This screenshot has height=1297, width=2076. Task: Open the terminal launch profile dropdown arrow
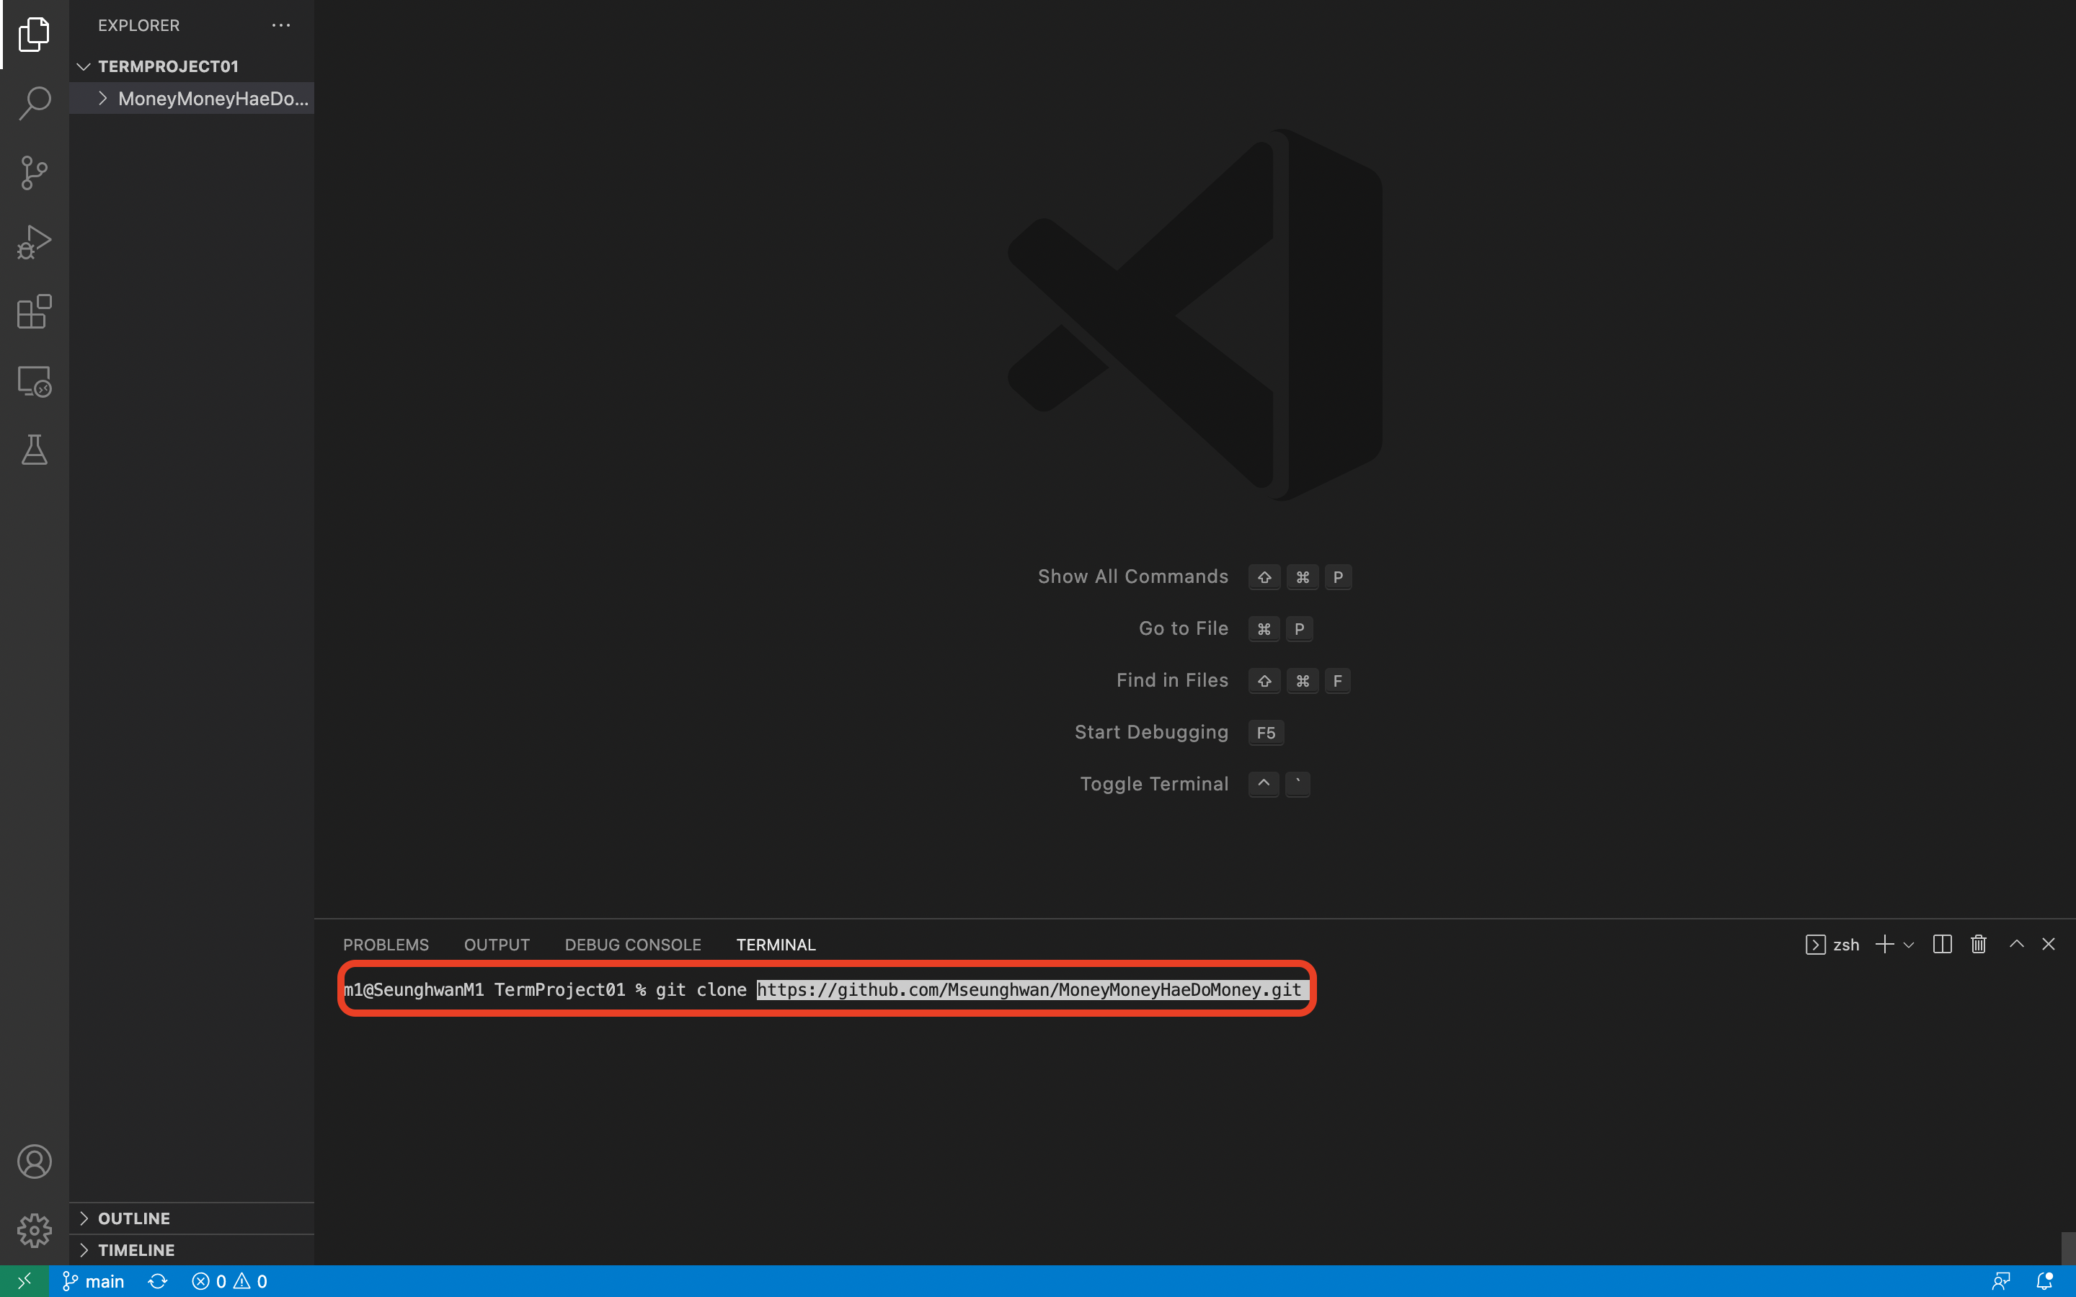click(x=1909, y=945)
